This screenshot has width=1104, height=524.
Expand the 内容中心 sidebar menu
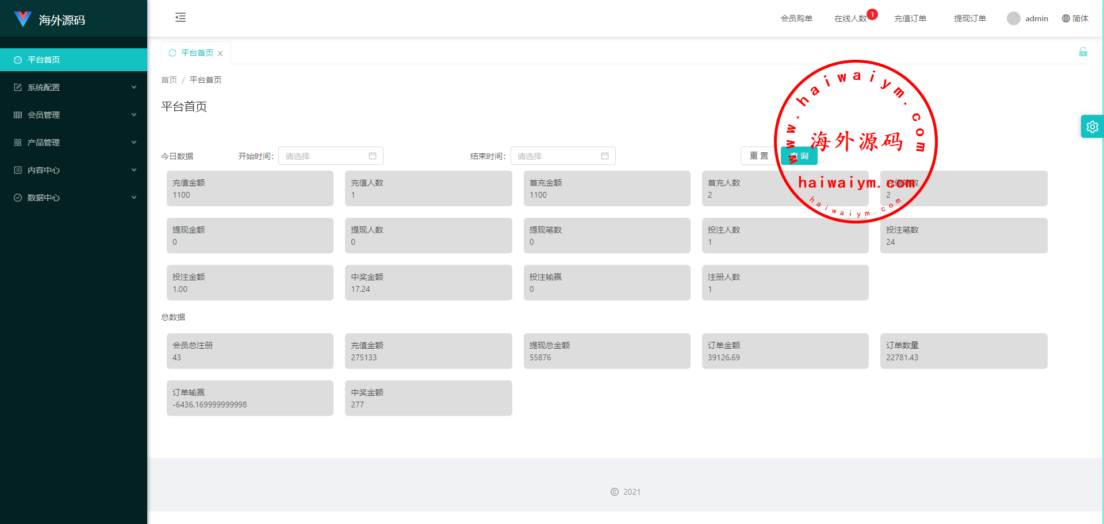pyautogui.click(x=74, y=170)
